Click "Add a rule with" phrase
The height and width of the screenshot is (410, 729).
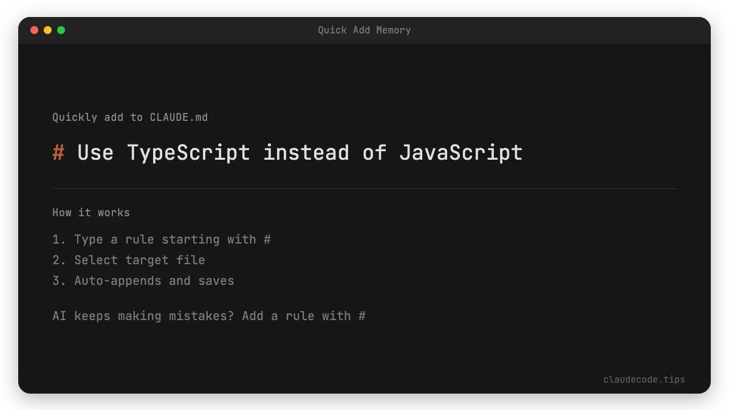[296, 316]
